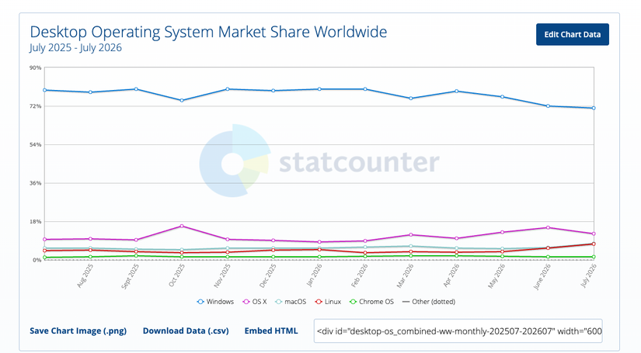The image size is (641, 353).
Task: Click the 90% y-axis label
Action: 36,67
